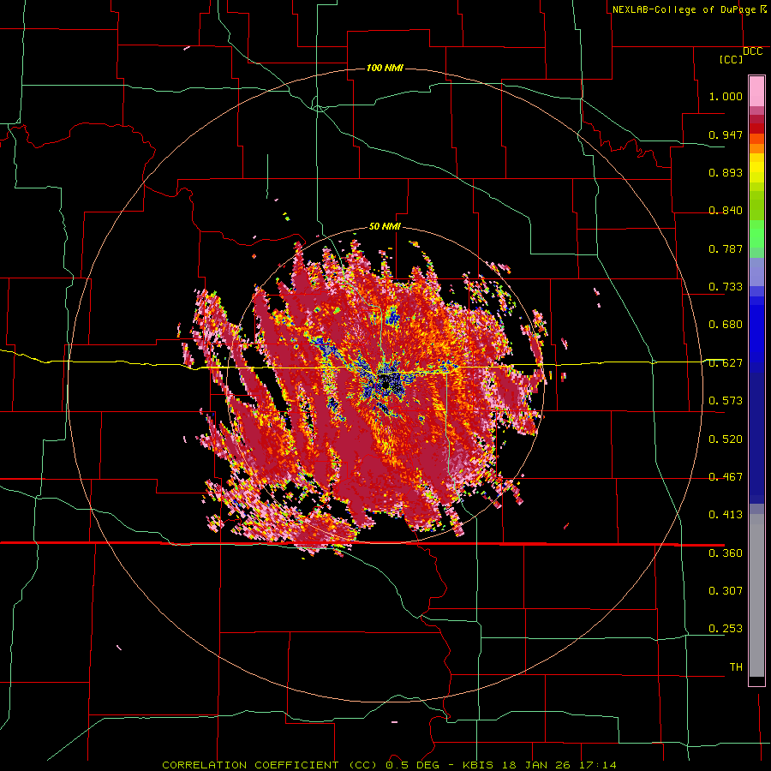Click the 1.000 color scale value
The height and width of the screenshot is (771, 771).
(726, 96)
